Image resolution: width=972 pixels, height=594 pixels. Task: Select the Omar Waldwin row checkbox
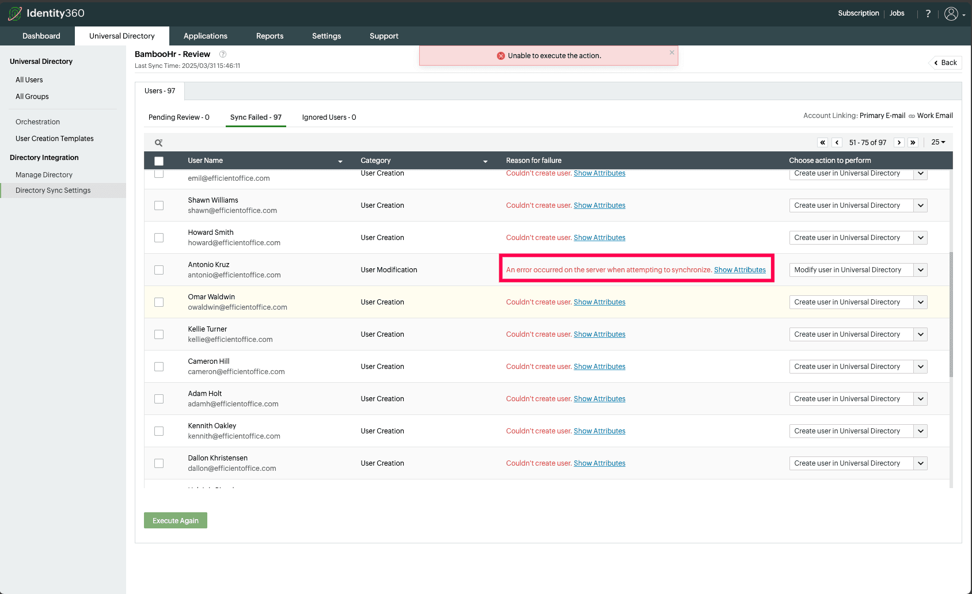click(159, 302)
